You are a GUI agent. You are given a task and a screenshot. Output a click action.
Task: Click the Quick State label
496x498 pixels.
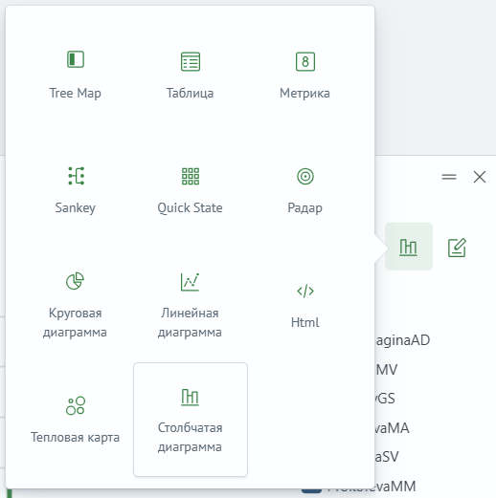click(190, 208)
